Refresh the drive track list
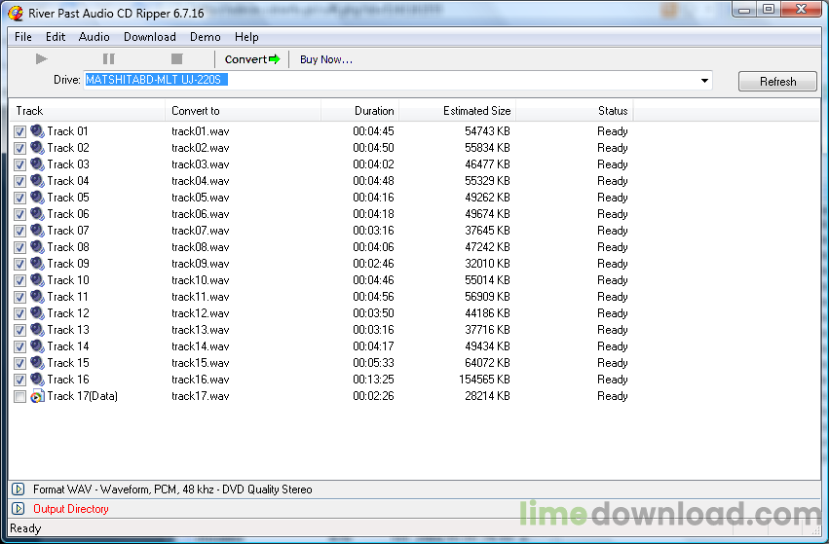 pos(777,82)
